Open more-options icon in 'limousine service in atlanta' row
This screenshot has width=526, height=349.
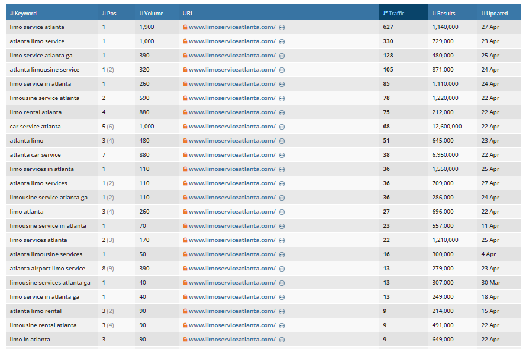(x=282, y=226)
